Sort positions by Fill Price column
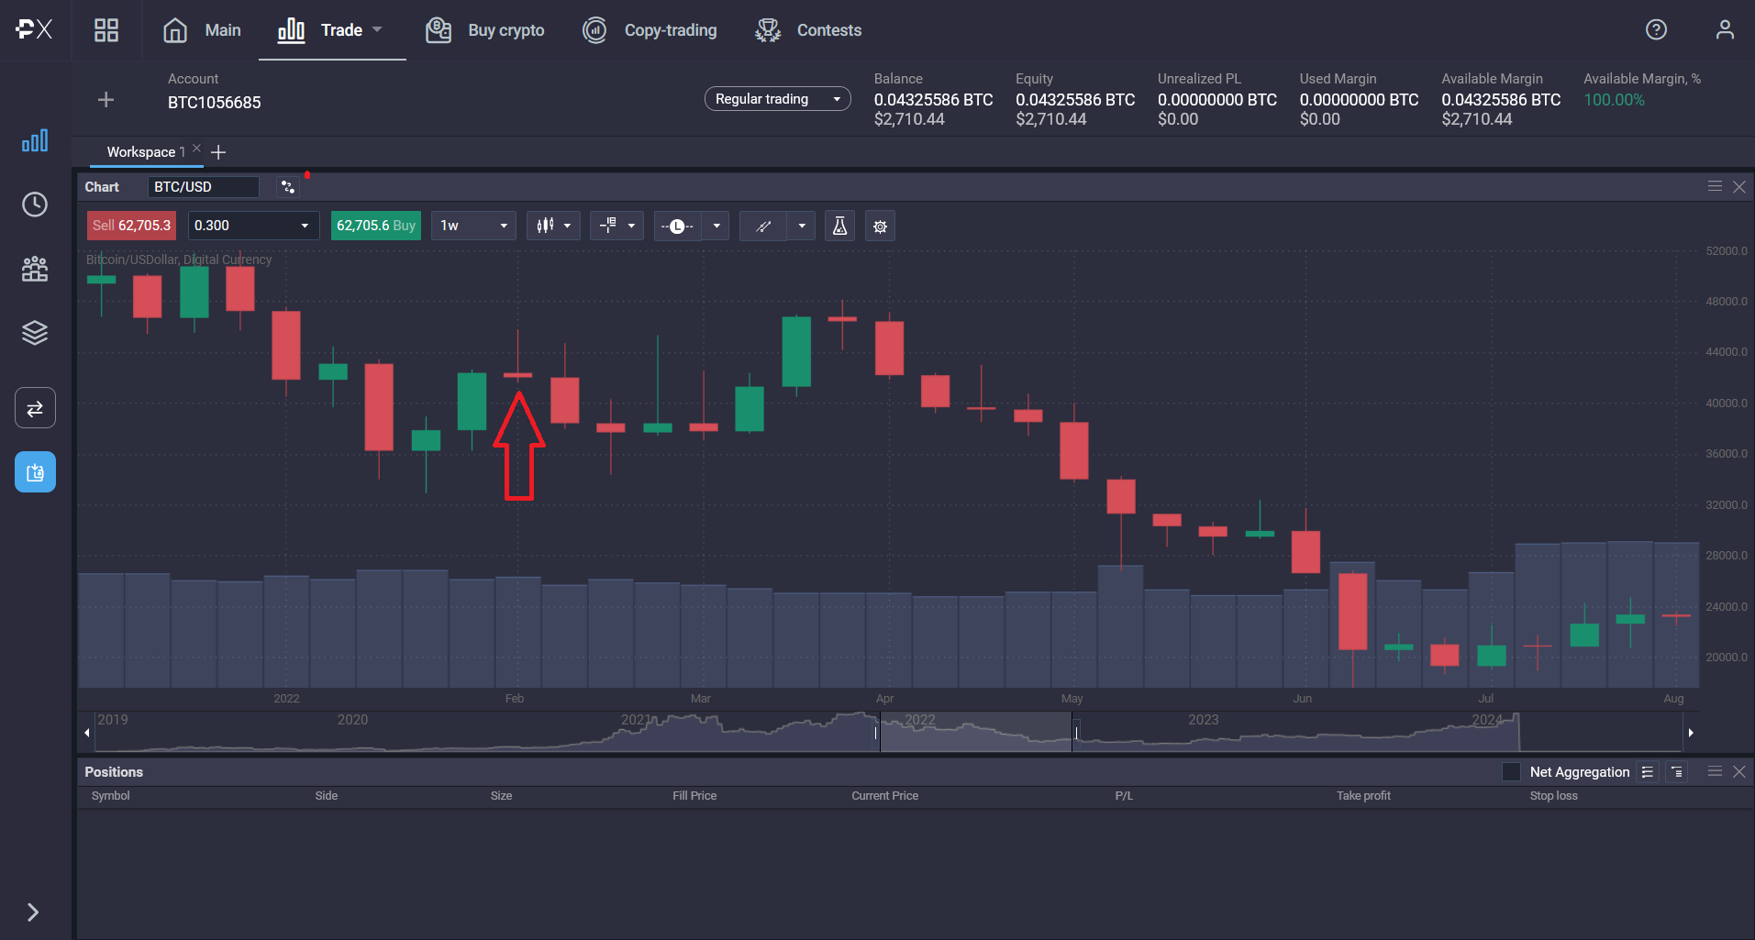The image size is (1755, 940). click(694, 796)
